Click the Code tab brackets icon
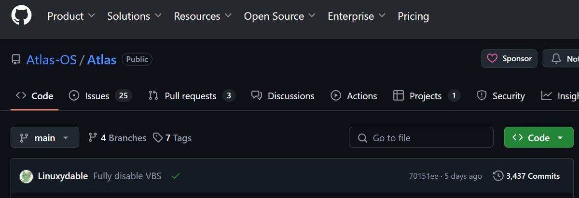The width and height of the screenshot is (579, 198). pyautogui.click(x=21, y=95)
